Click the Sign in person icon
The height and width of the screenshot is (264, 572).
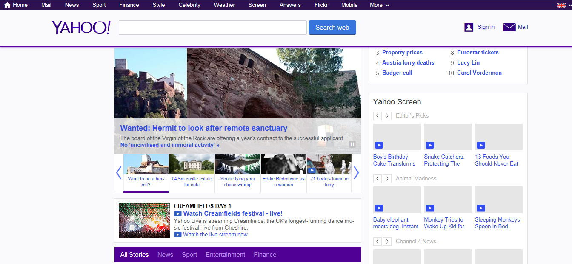tap(469, 27)
